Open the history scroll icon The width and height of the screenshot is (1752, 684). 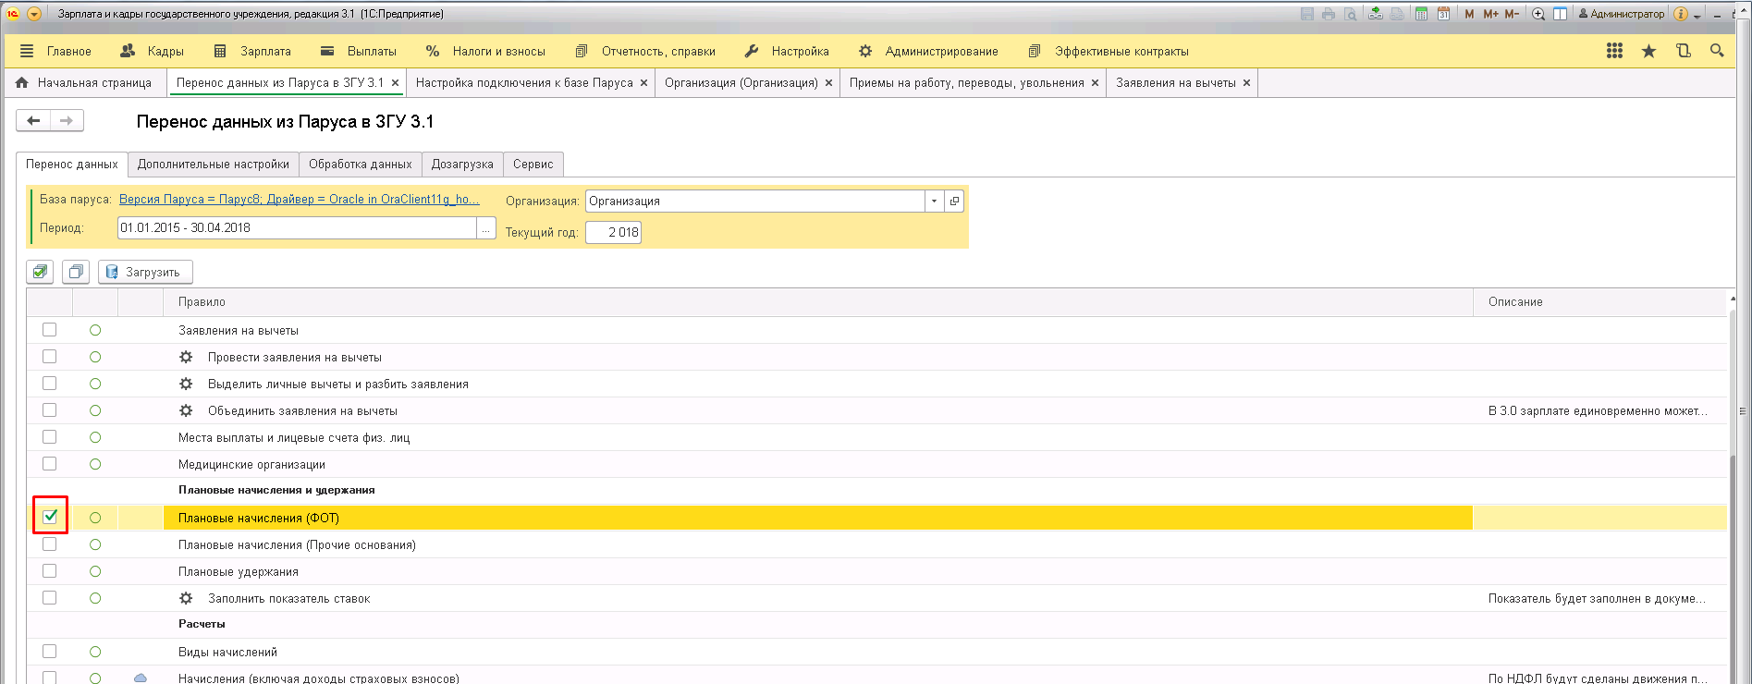coord(1683,51)
